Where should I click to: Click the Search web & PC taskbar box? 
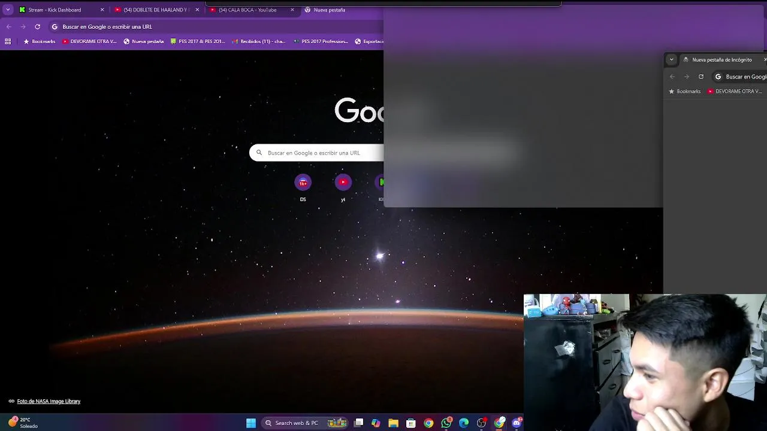tap(306, 423)
